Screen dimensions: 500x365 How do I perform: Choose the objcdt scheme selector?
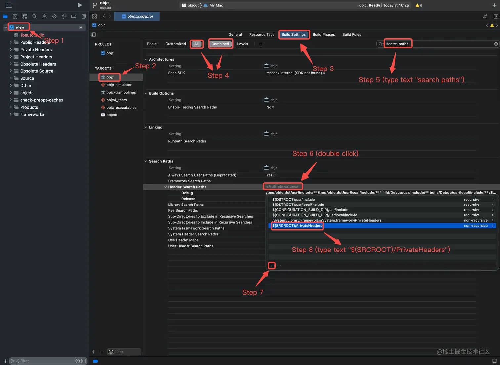click(190, 5)
